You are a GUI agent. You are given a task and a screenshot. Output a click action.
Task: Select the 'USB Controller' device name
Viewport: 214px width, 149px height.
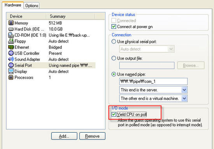tap(27, 53)
